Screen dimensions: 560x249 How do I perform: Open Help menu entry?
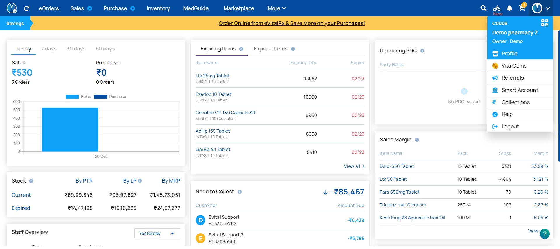click(520, 114)
